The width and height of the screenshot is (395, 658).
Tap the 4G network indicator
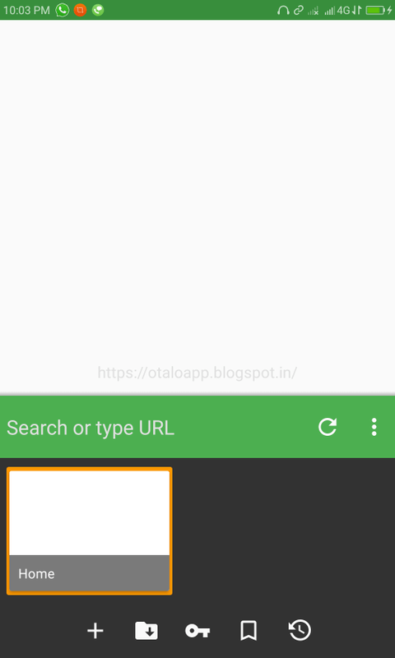click(343, 10)
